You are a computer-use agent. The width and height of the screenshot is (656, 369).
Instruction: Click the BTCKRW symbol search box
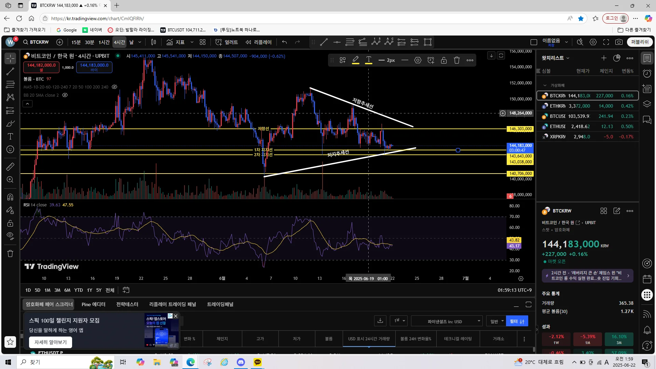(x=36, y=42)
